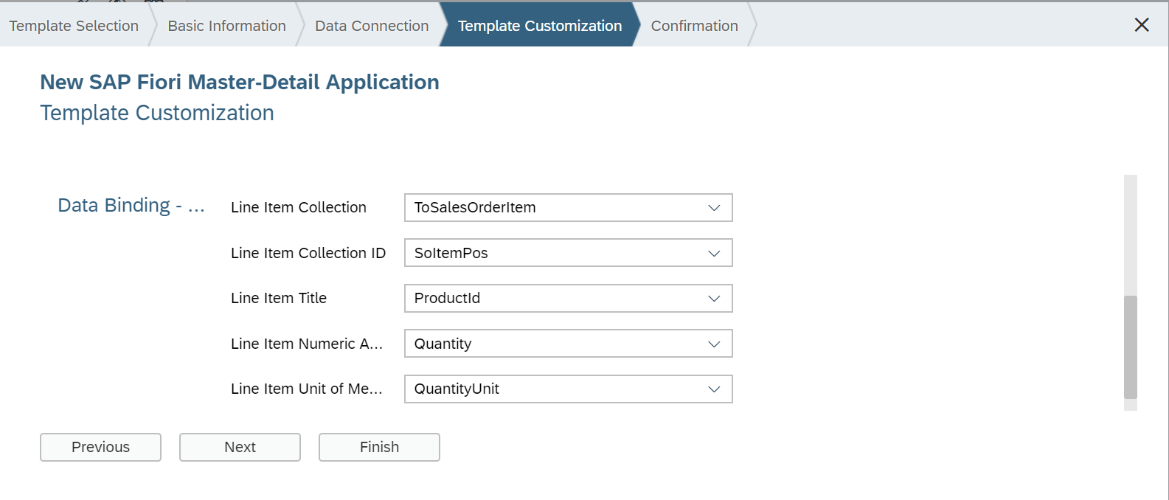Click the Finish button
The image size is (1169, 500).
pyautogui.click(x=379, y=447)
